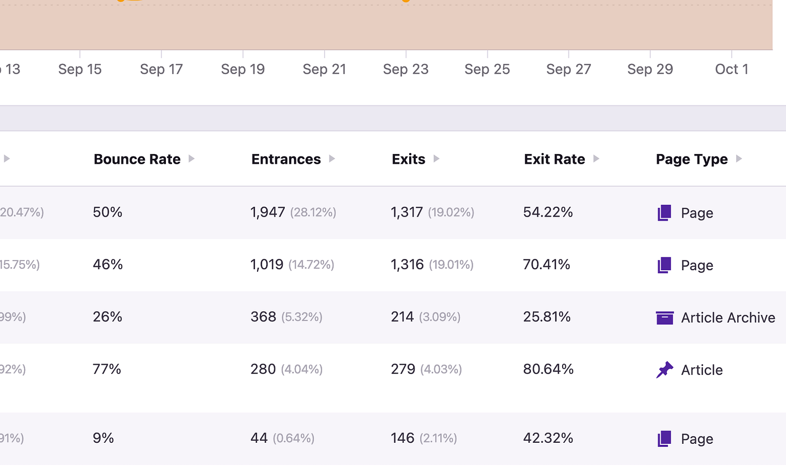
Task: Select the Article Archive box icon
Action: tap(665, 317)
